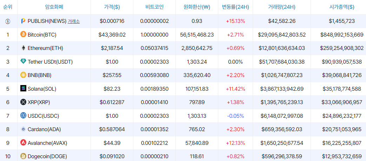Click the Solana logo icon

pyautogui.click(x=24, y=89)
